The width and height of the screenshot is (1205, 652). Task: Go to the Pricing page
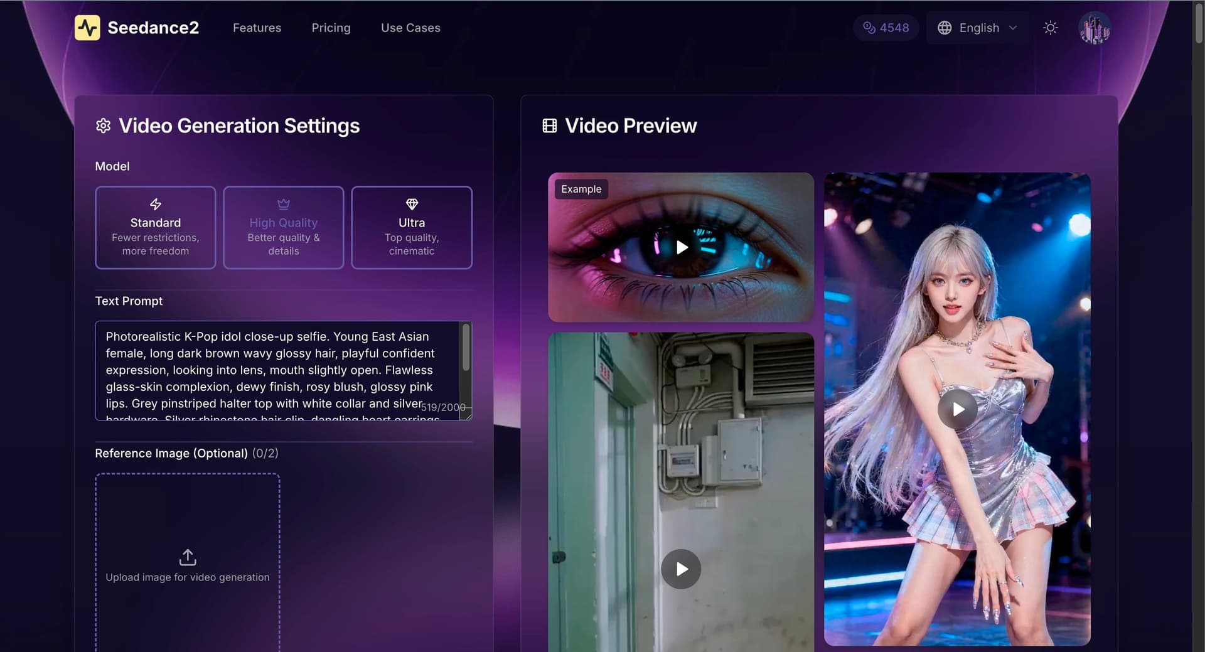[331, 28]
